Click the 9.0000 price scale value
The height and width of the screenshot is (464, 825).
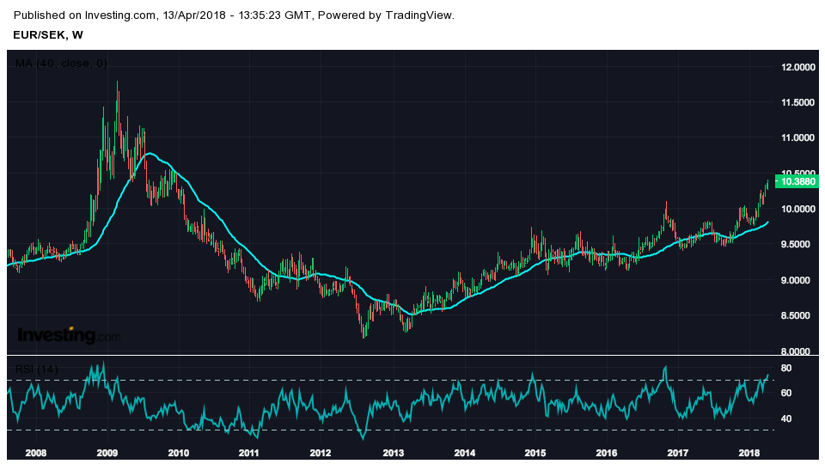[798, 281]
